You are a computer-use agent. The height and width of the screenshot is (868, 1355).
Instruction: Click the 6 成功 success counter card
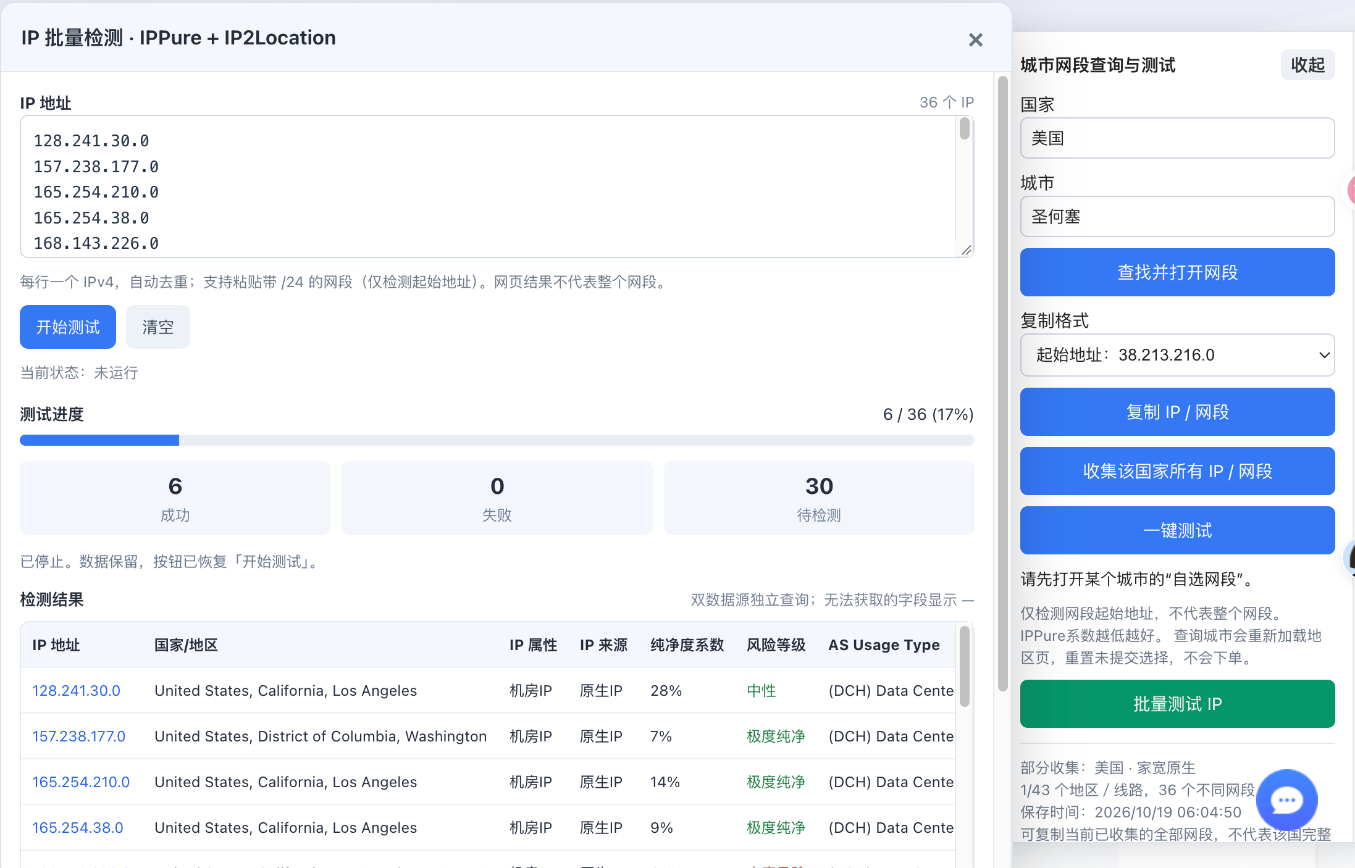[175, 498]
